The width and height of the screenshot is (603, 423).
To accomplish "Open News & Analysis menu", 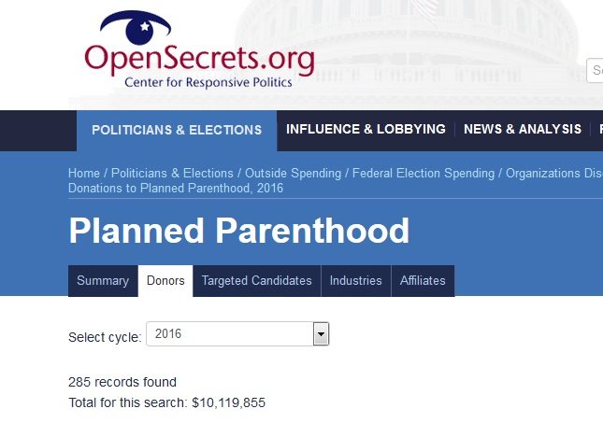I will tap(523, 130).
